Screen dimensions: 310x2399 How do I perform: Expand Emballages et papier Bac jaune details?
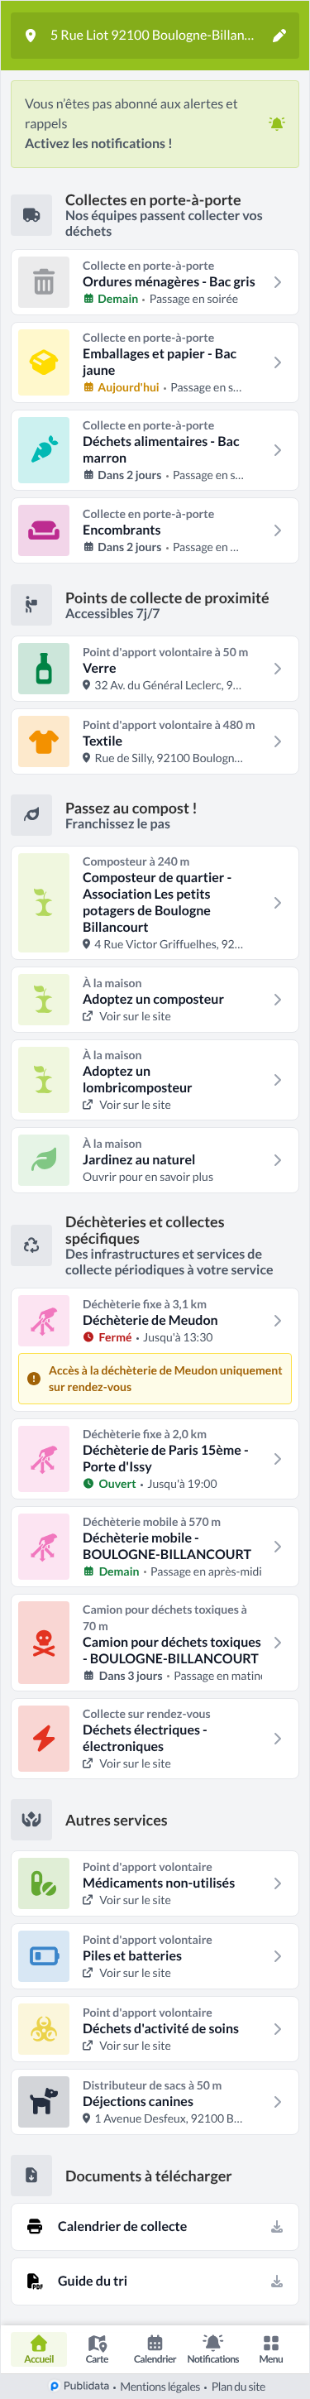tap(278, 362)
